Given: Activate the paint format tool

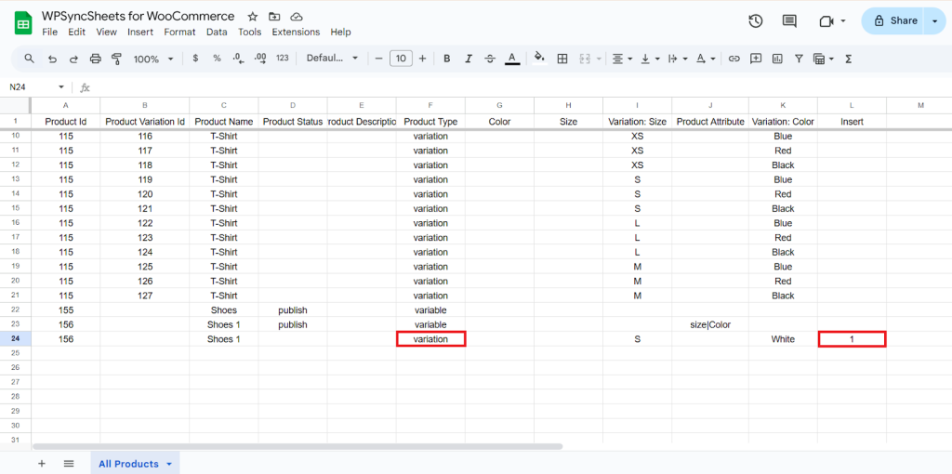Looking at the screenshot, I should click(116, 59).
